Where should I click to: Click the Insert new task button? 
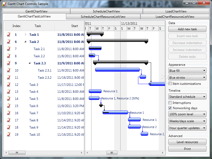[x=187, y=36]
